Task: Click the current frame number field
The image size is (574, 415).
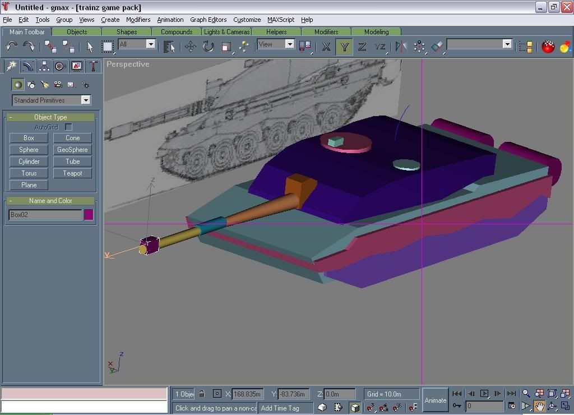Action: pos(484,406)
